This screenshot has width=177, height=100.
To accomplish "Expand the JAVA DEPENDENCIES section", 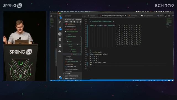I will [72, 76].
